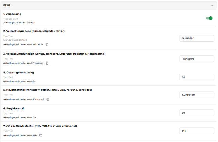
Task: Click the Art des Rezyklatanteil input
Action: coord(196,131)
